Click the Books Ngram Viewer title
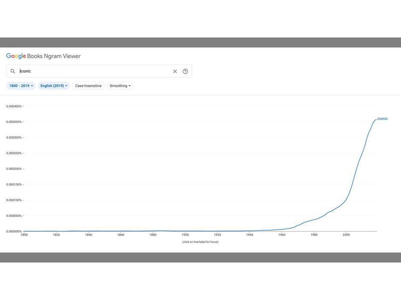 point(54,56)
